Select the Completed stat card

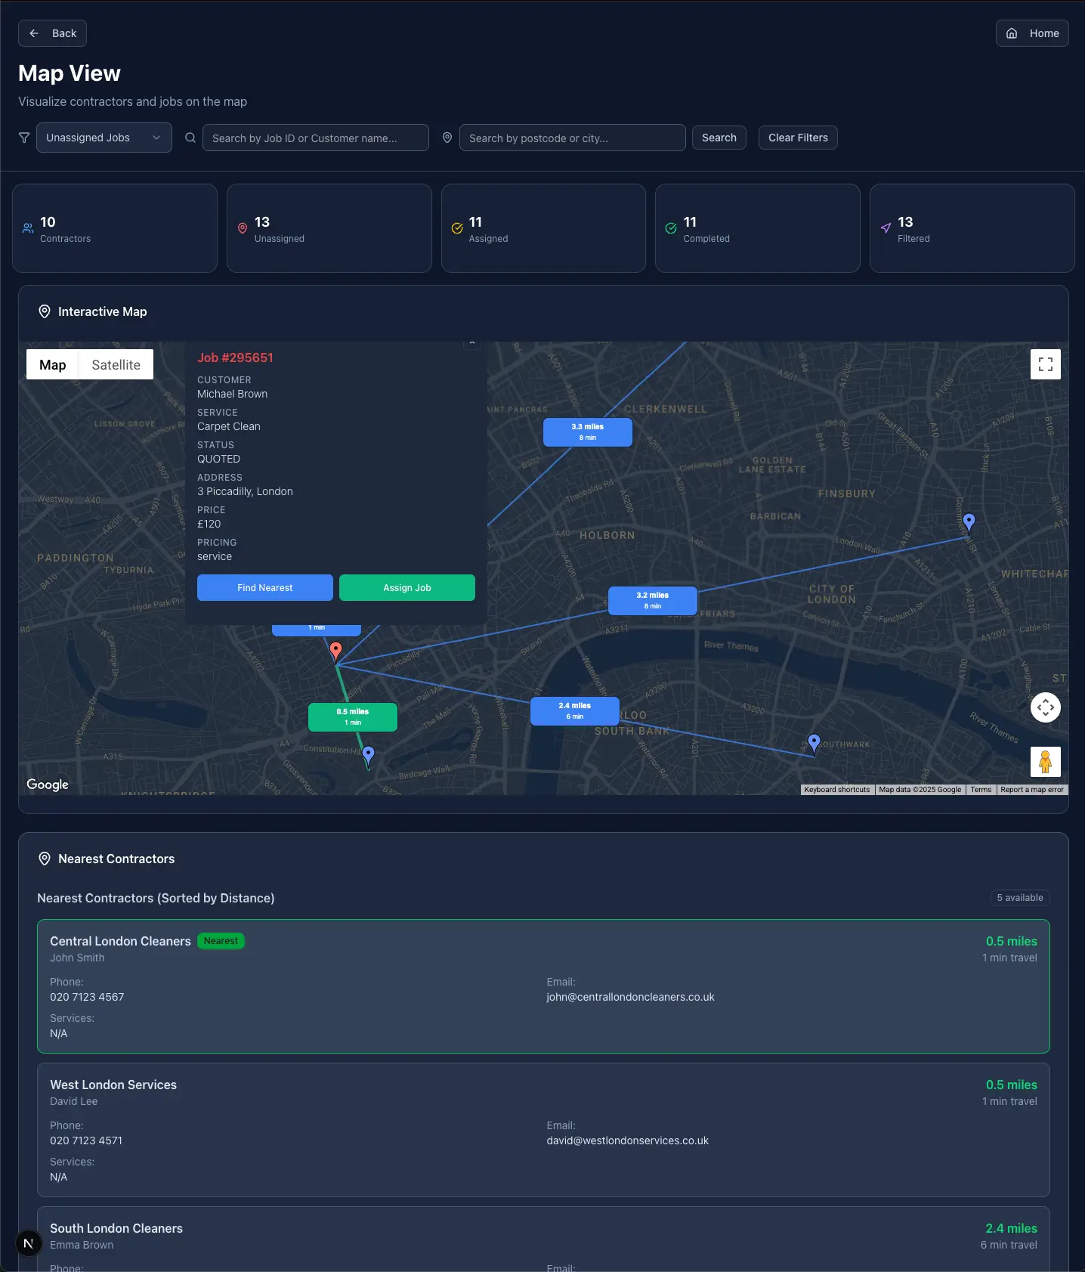[x=758, y=228]
